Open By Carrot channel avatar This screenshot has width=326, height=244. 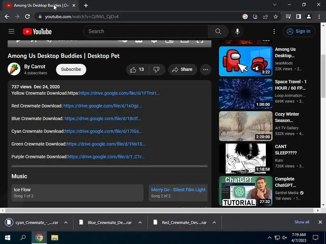click(x=14, y=69)
